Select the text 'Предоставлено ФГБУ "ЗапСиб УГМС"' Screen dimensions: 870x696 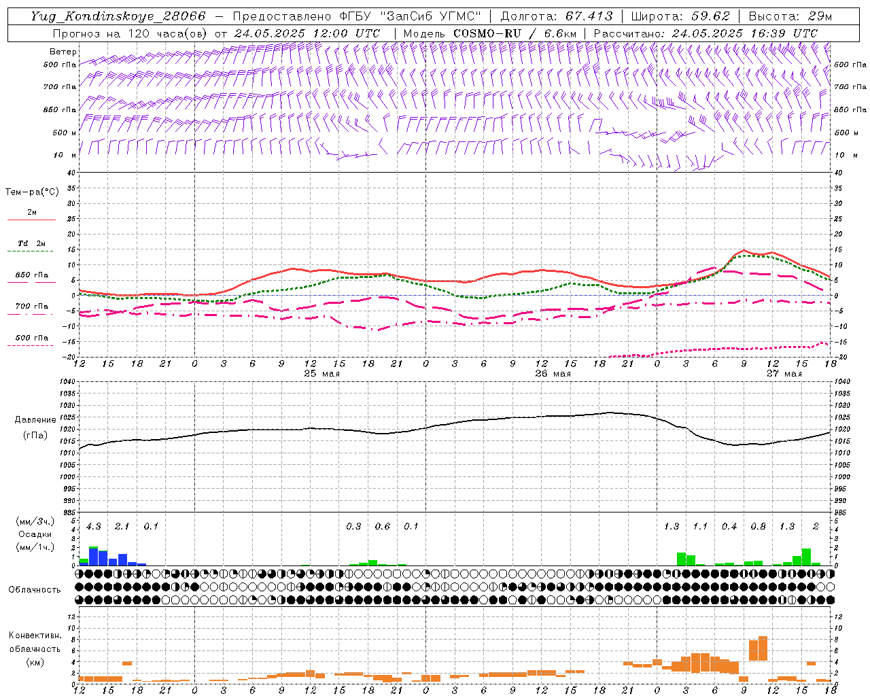[x=357, y=16]
